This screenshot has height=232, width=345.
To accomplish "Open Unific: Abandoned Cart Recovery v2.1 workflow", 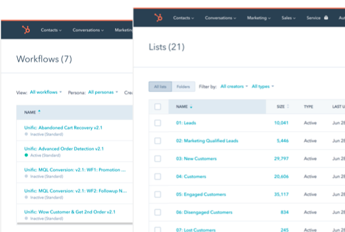I will point(63,128).
